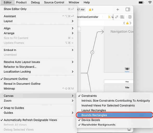Expand the Layout submenu
This screenshot has width=153, height=133.
coord(39,21)
